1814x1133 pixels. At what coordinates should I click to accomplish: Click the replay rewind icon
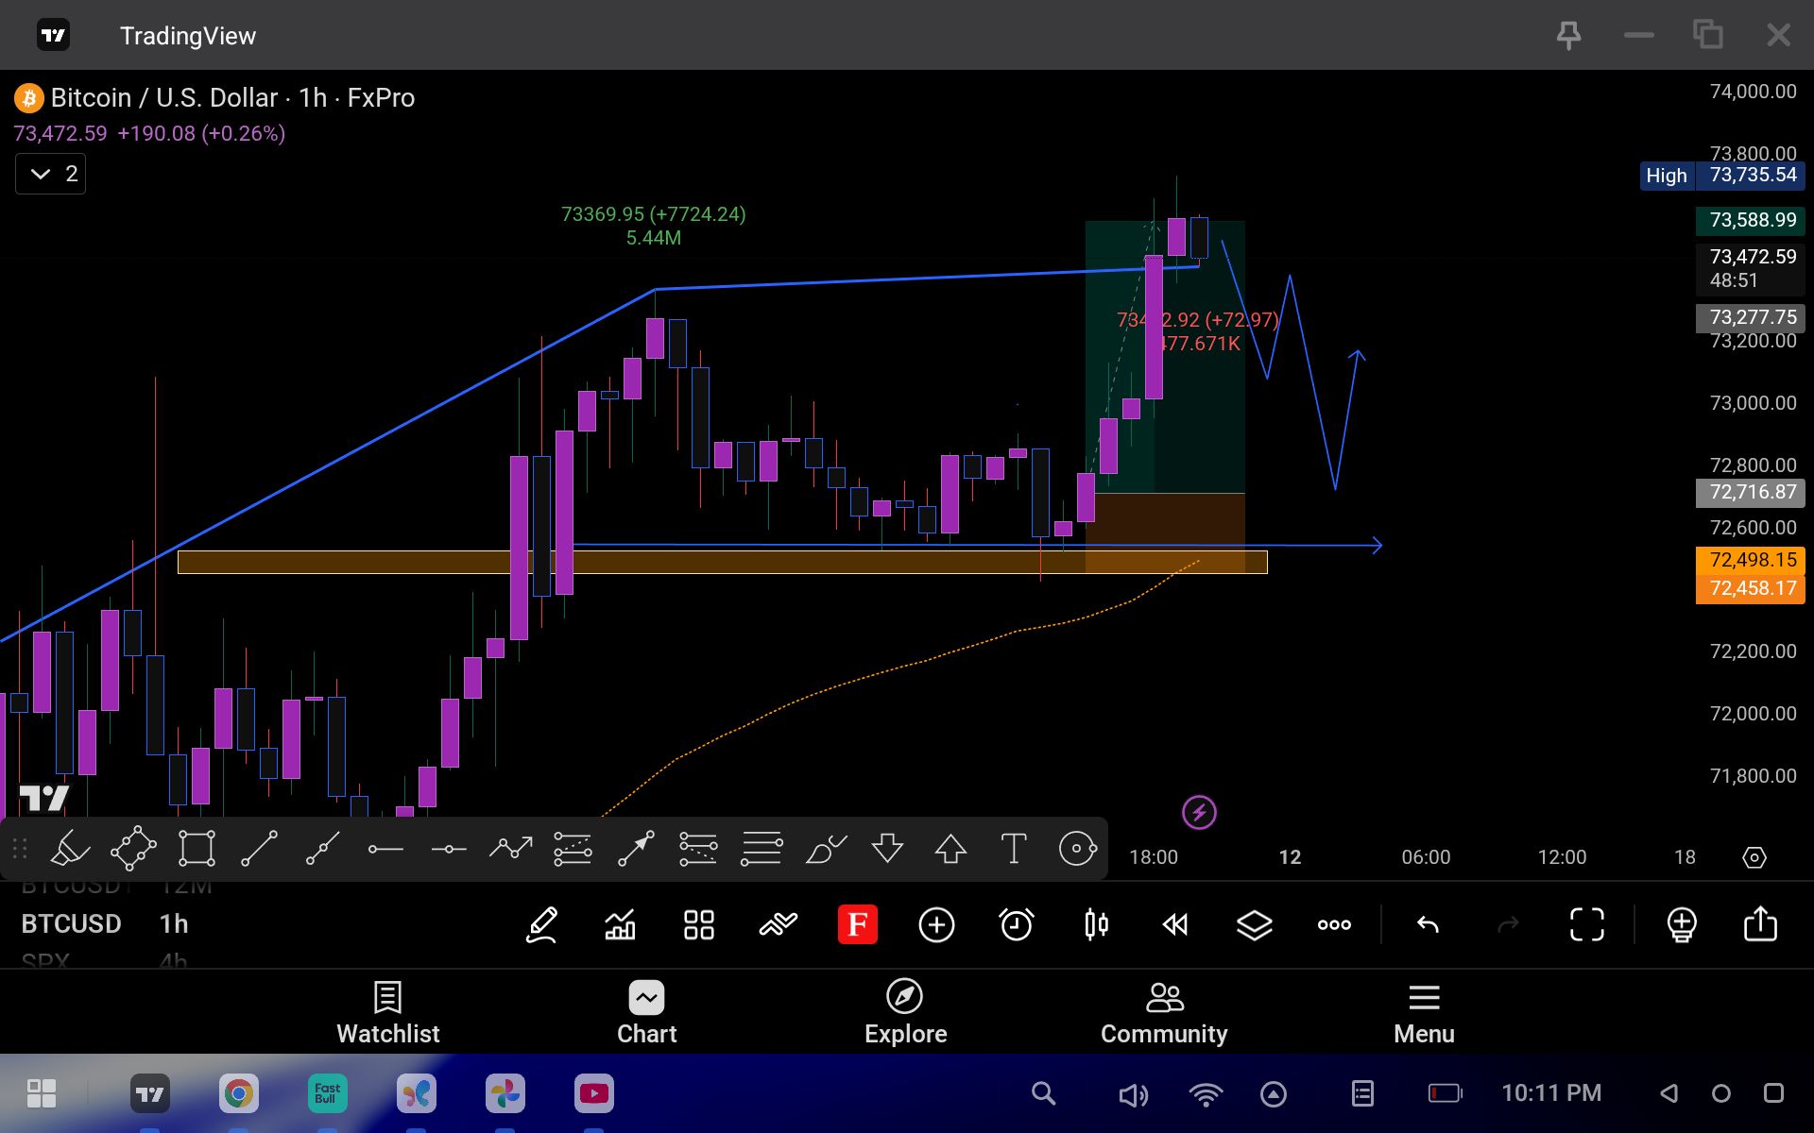[x=1175, y=924]
